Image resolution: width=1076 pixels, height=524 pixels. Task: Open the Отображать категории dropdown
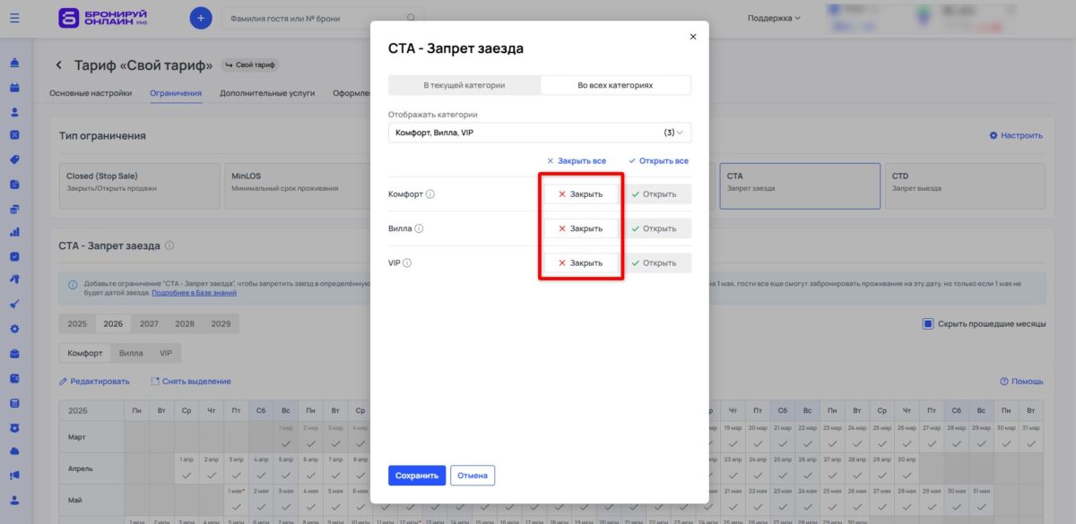pos(538,132)
